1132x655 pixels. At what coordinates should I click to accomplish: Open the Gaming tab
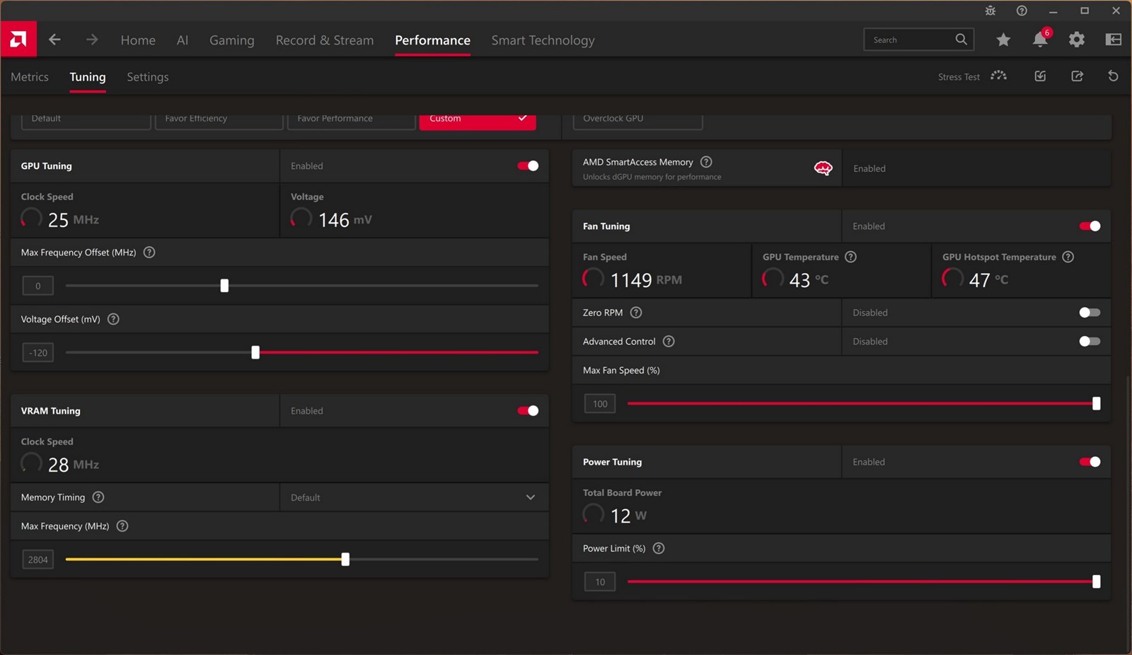pyautogui.click(x=231, y=40)
